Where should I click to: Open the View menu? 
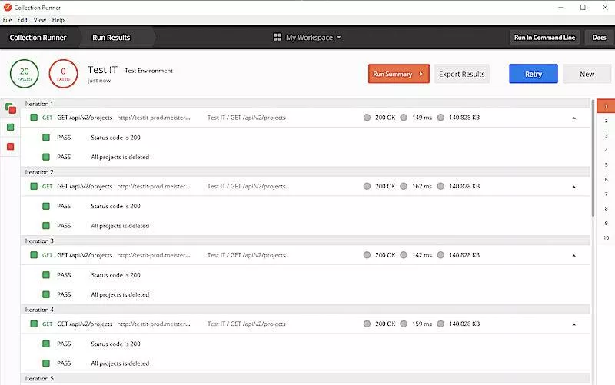(x=39, y=19)
